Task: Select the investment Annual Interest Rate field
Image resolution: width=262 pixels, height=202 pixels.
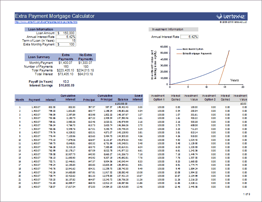Action: [x=189, y=37]
